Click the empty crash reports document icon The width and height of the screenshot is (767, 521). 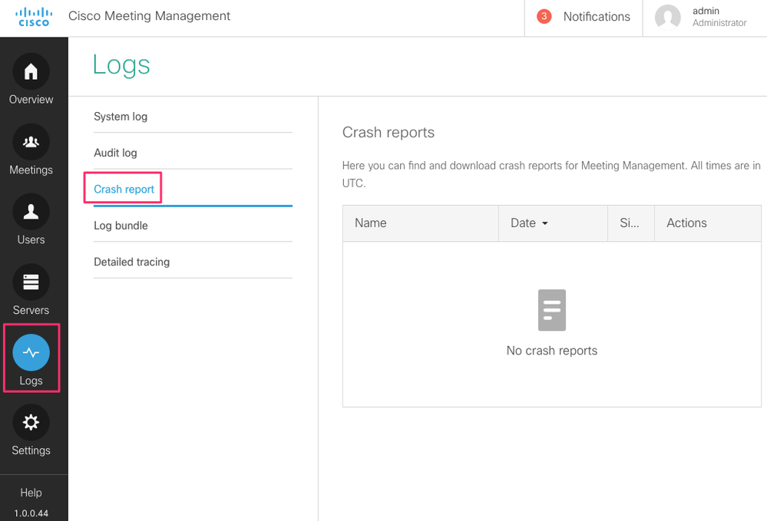(x=552, y=310)
